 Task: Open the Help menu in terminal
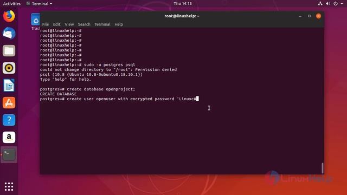[x=119, y=24]
